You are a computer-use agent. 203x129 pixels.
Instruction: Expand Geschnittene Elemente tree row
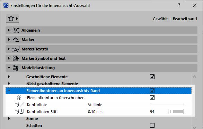click(x=9, y=77)
